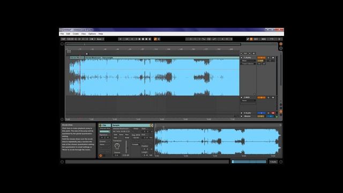Click the loop brace in scrub area

pyautogui.click(x=69, y=51)
